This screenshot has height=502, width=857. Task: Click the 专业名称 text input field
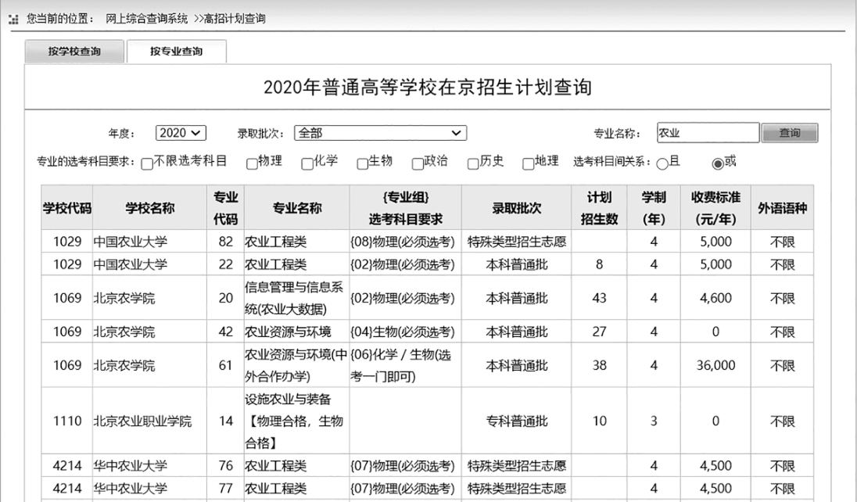707,133
